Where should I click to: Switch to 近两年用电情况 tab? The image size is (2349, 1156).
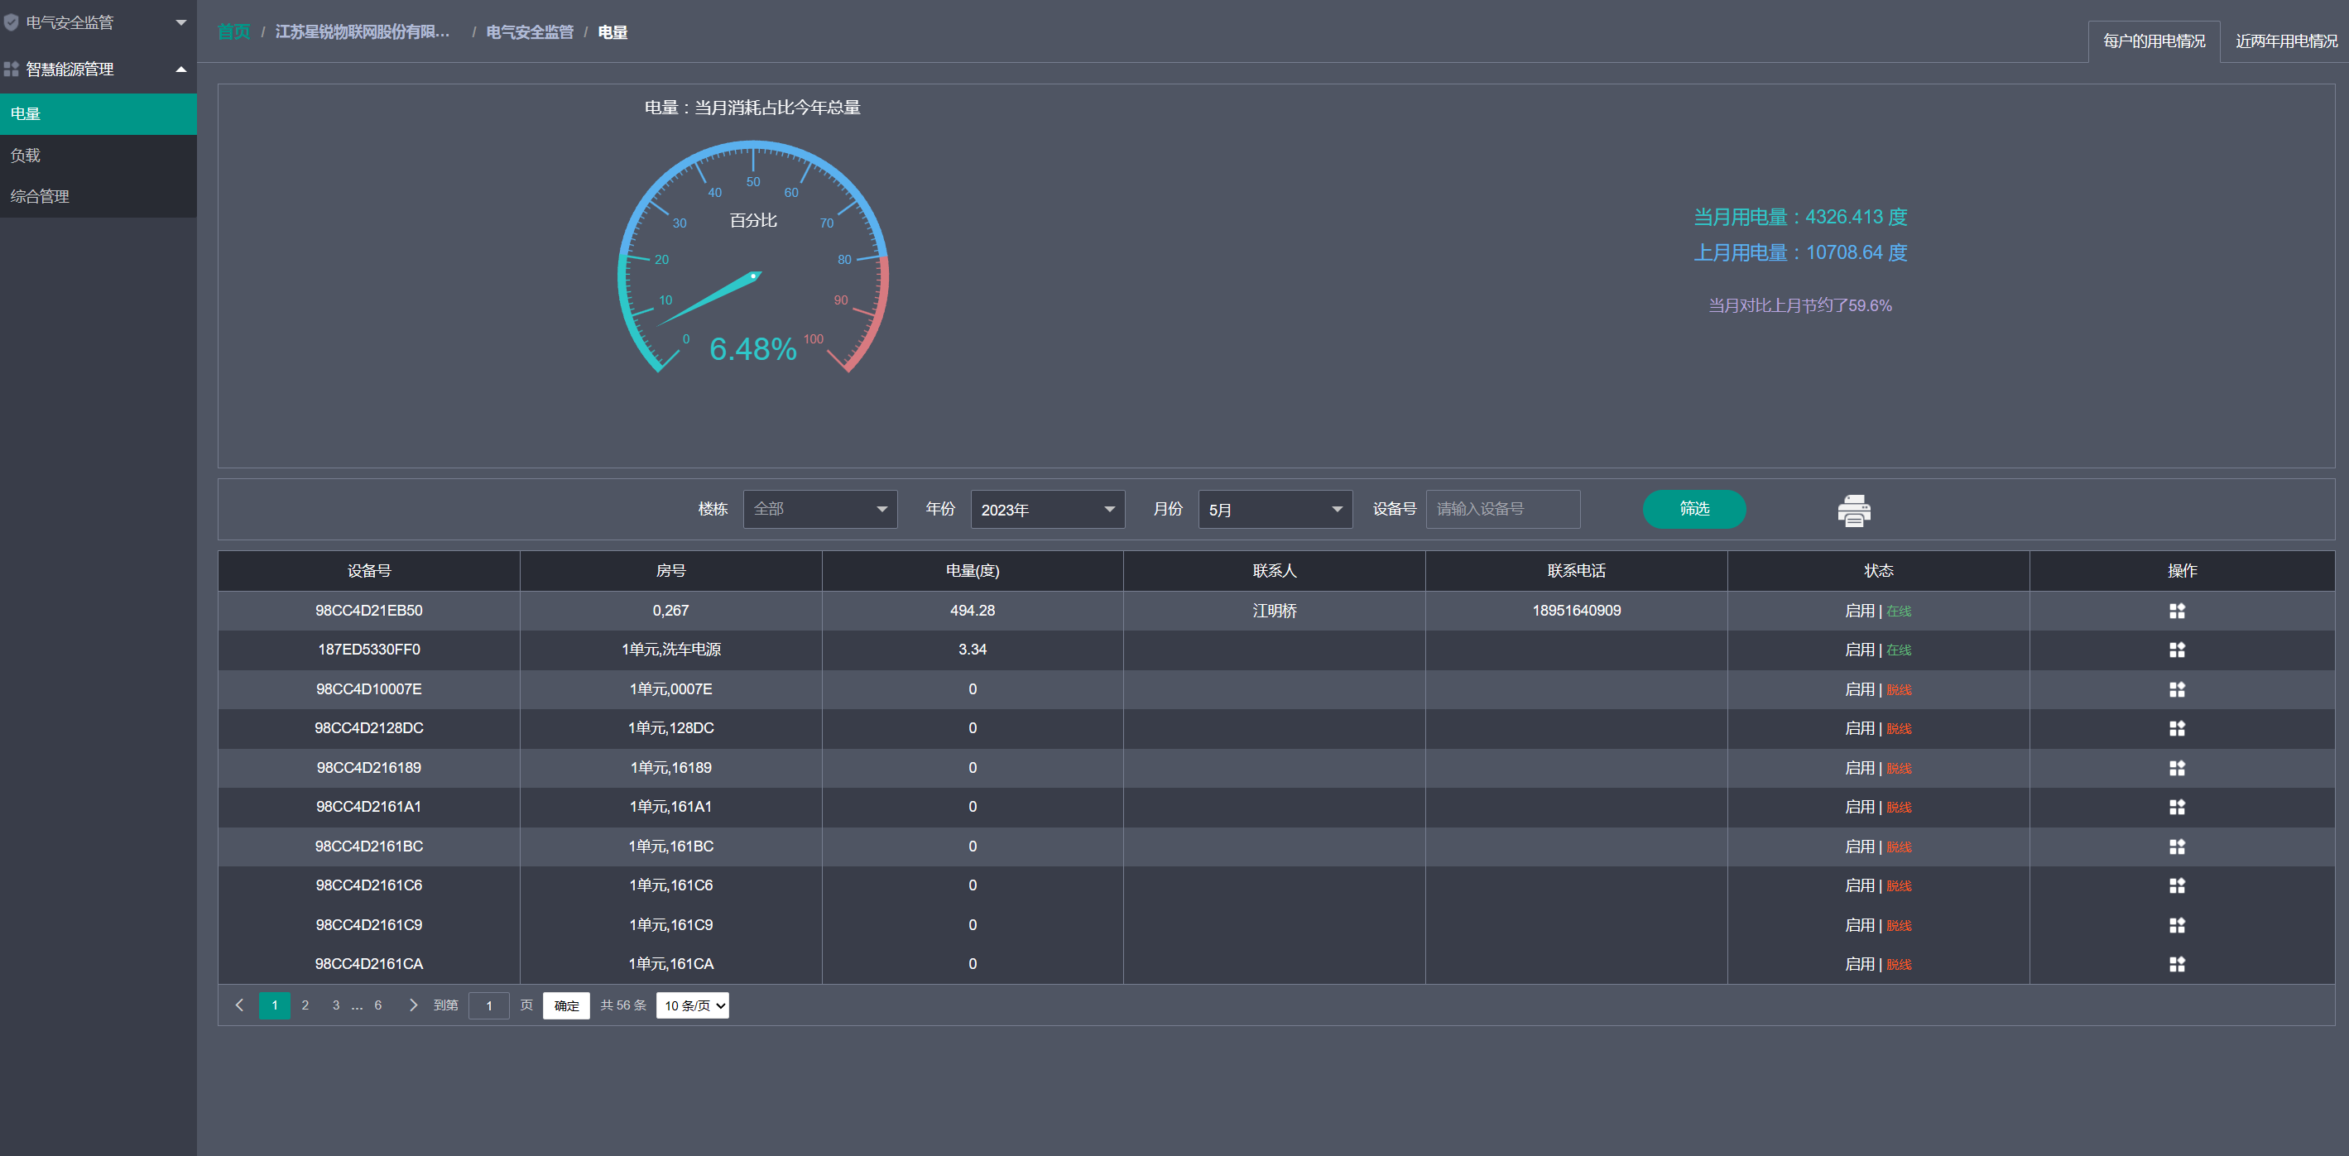coord(2285,41)
